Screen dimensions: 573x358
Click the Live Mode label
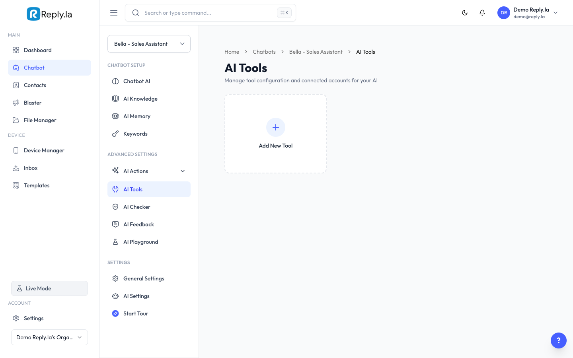(38, 288)
